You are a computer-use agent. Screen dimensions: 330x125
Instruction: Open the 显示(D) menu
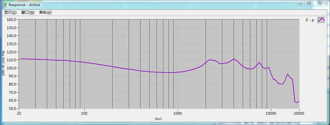coord(10,12)
